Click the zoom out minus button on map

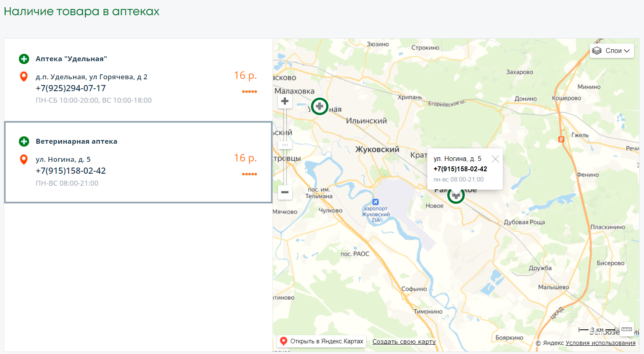[285, 192]
